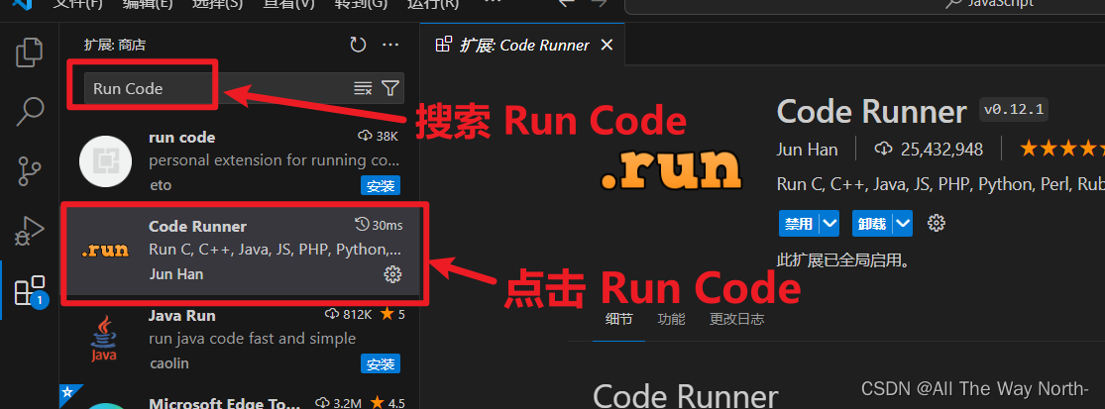The height and width of the screenshot is (409, 1105).
Task: Open the 编辑 Edit menu
Action: [148, 4]
